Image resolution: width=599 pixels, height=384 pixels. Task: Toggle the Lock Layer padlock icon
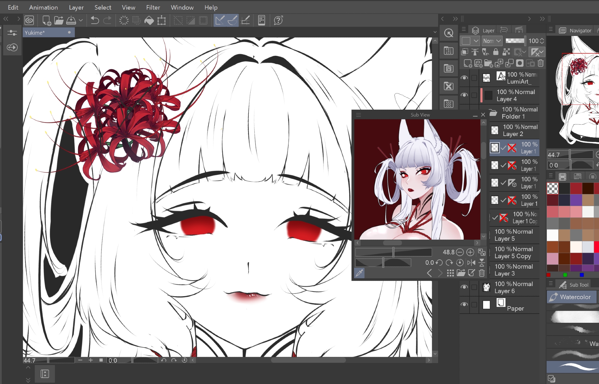pos(496,52)
